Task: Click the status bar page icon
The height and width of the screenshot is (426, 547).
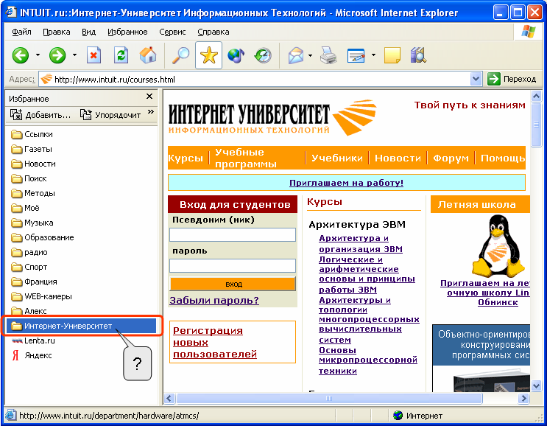Action: pyautogui.click(x=11, y=415)
